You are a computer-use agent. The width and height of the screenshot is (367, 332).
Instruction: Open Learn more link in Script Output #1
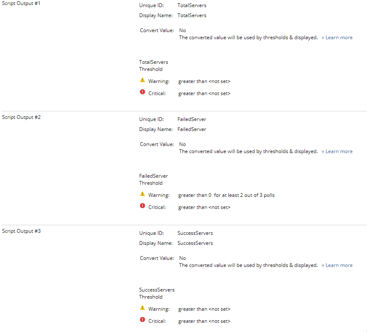[339, 38]
